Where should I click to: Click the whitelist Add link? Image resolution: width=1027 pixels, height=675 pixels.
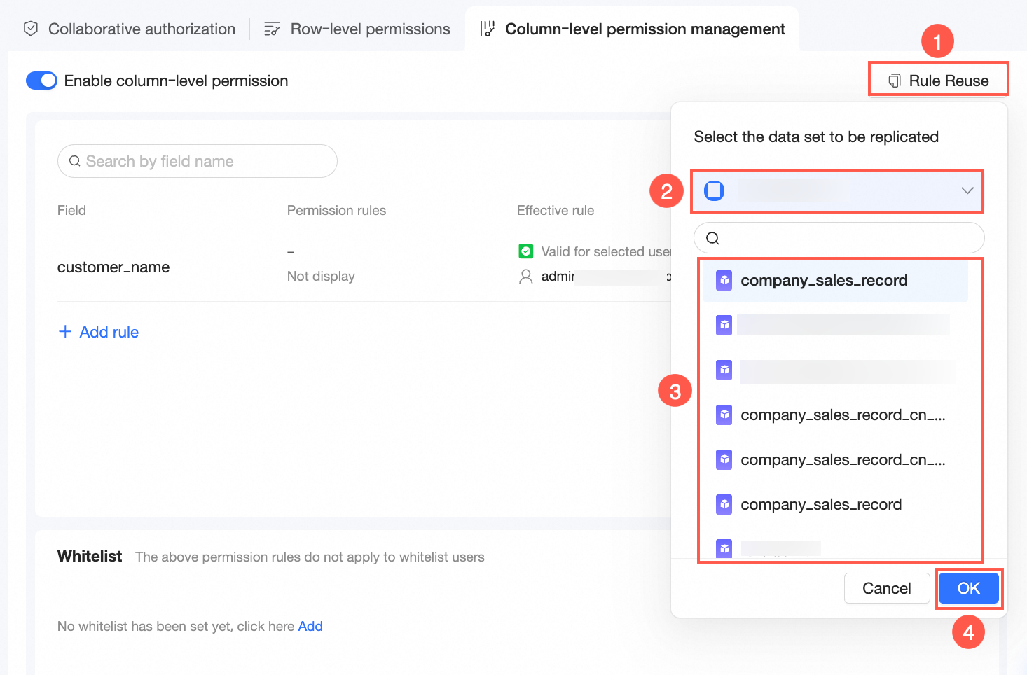(x=310, y=626)
